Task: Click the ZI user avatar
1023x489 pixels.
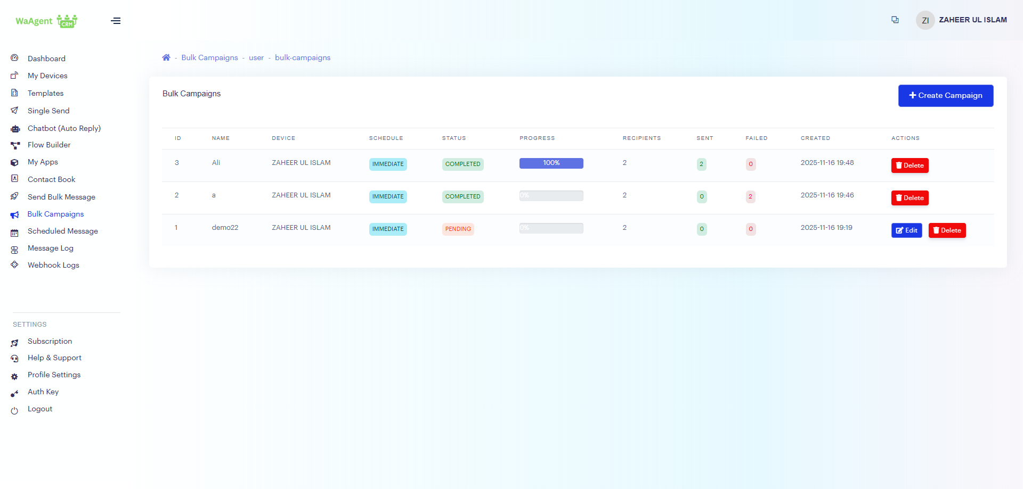Action: point(925,20)
